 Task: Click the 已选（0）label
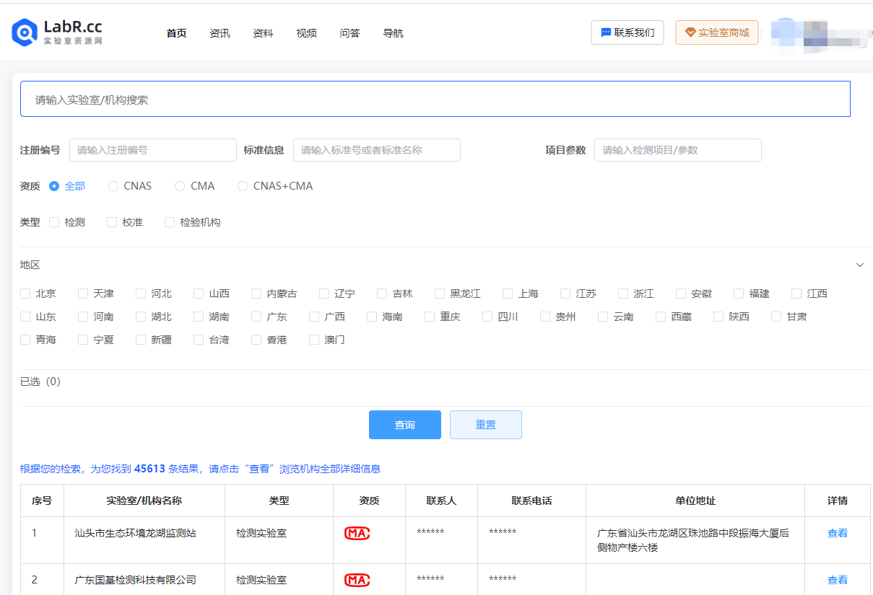pyautogui.click(x=40, y=382)
